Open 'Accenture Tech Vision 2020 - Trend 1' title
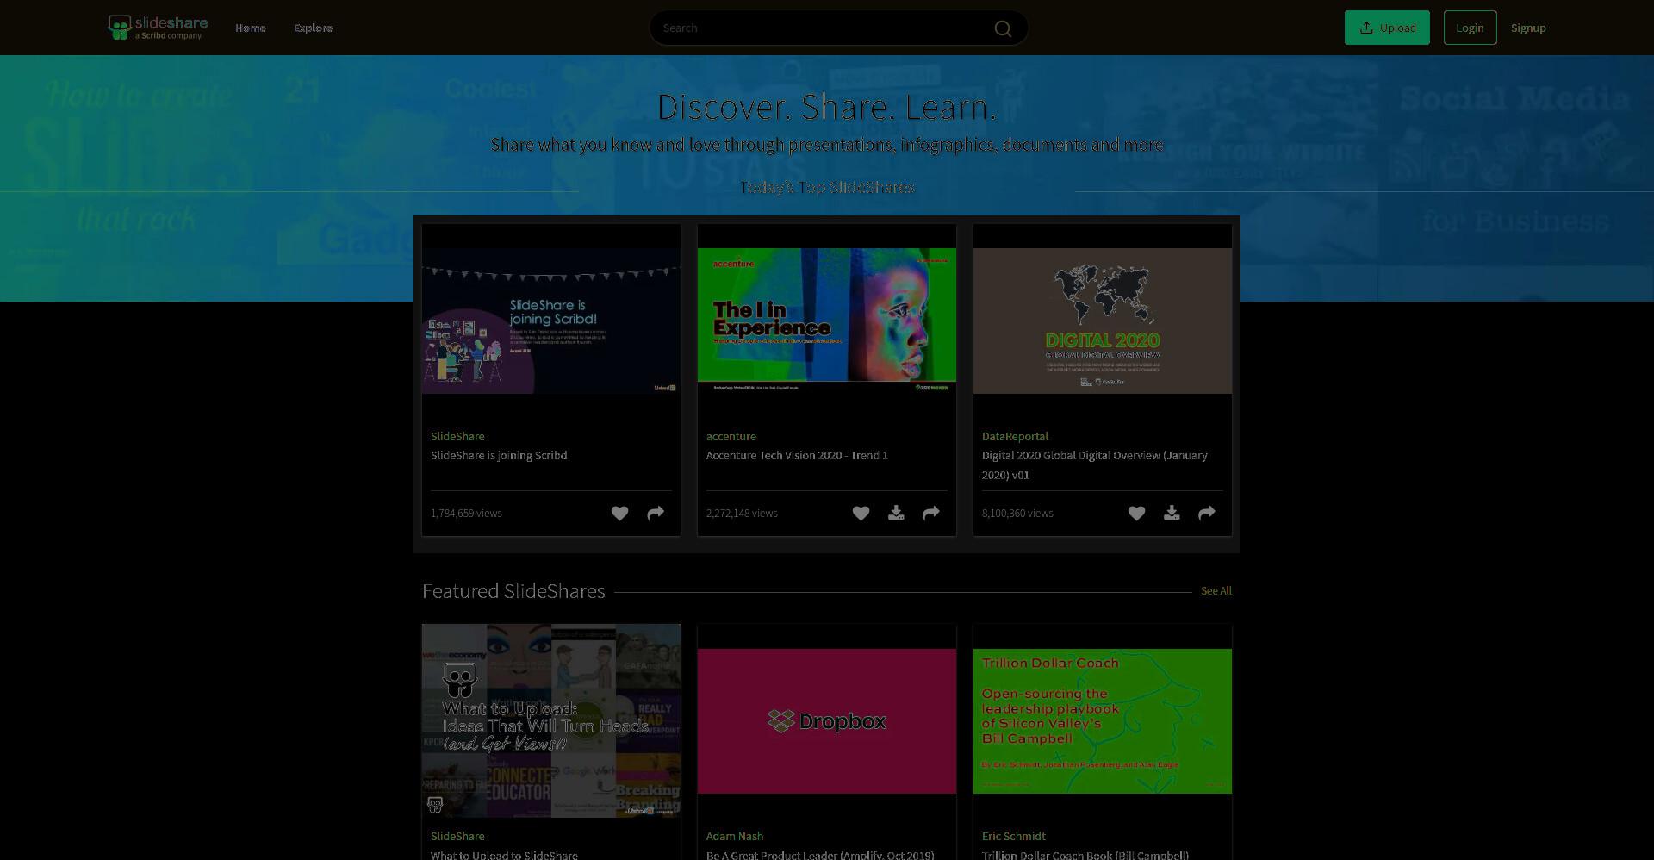Image resolution: width=1654 pixels, height=860 pixels. click(797, 456)
